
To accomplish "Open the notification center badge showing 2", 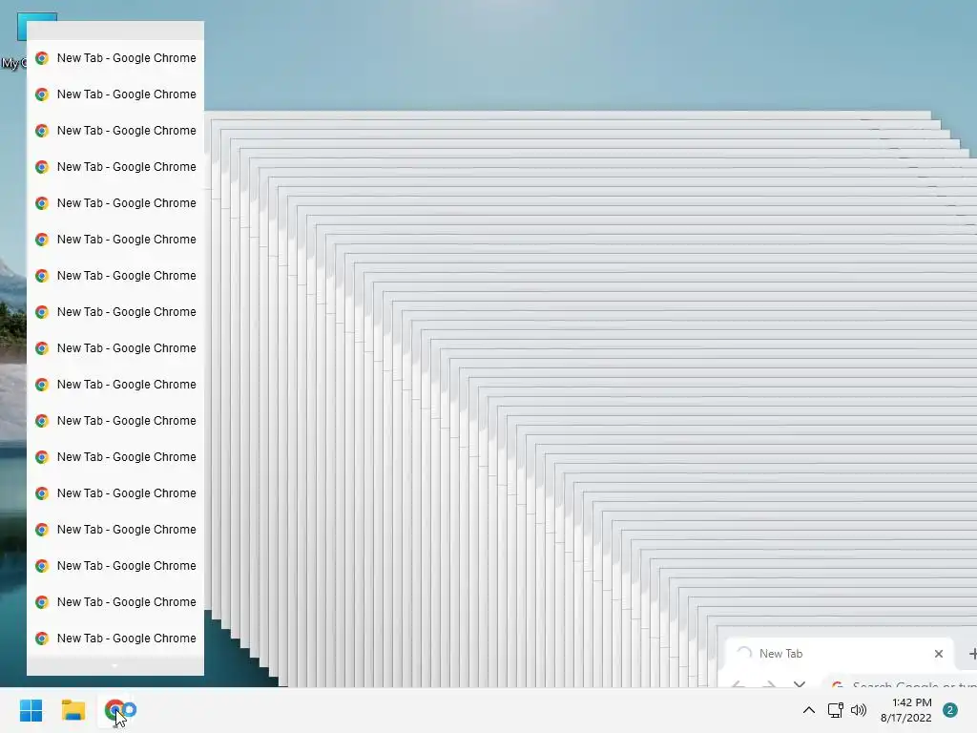I will pos(950,710).
